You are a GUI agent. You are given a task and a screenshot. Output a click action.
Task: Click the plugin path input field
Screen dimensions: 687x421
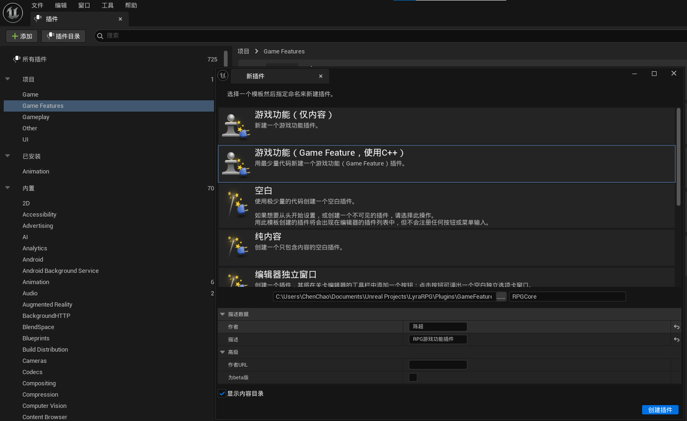[x=384, y=297]
